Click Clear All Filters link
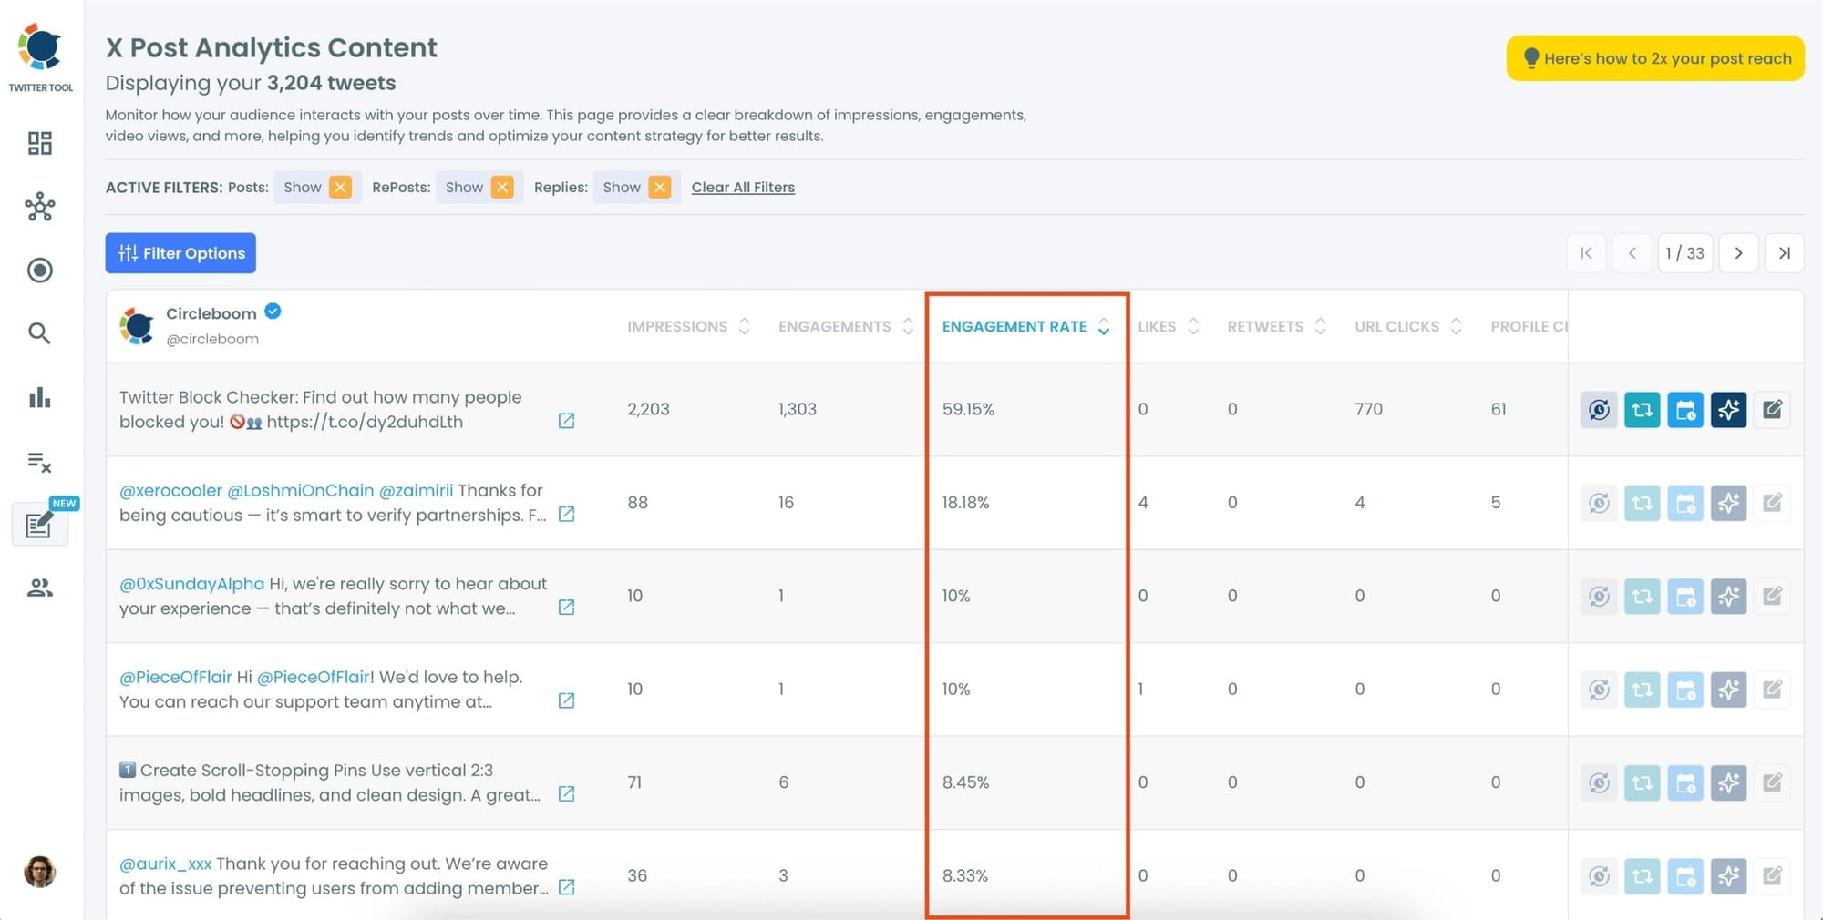This screenshot has width=1823, height=920. (x=742, y=187)
